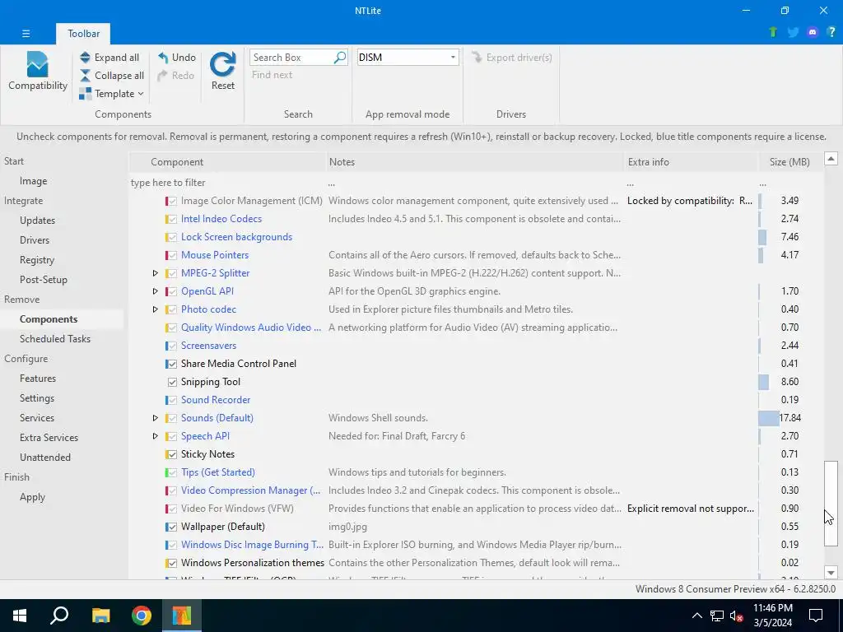Open the Template menu
The image size is (843, 632).
coord(111,94)
